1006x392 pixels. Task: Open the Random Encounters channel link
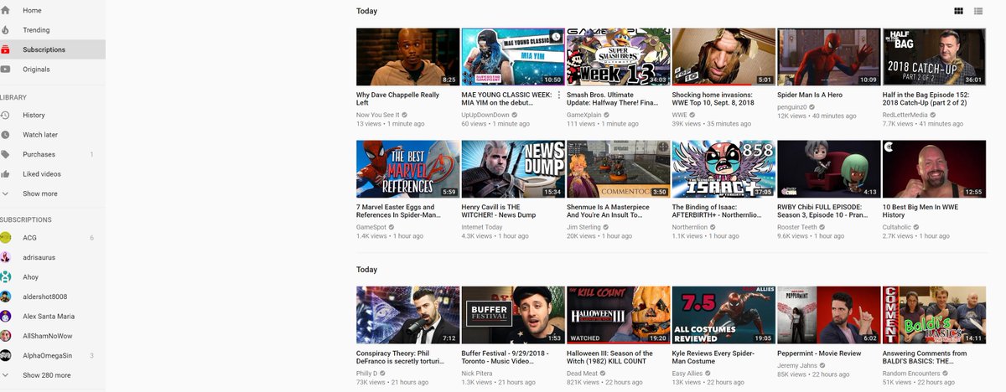912,372
